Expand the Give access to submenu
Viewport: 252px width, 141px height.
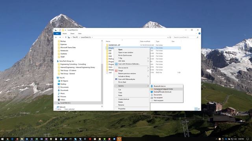tap(132, 68)
